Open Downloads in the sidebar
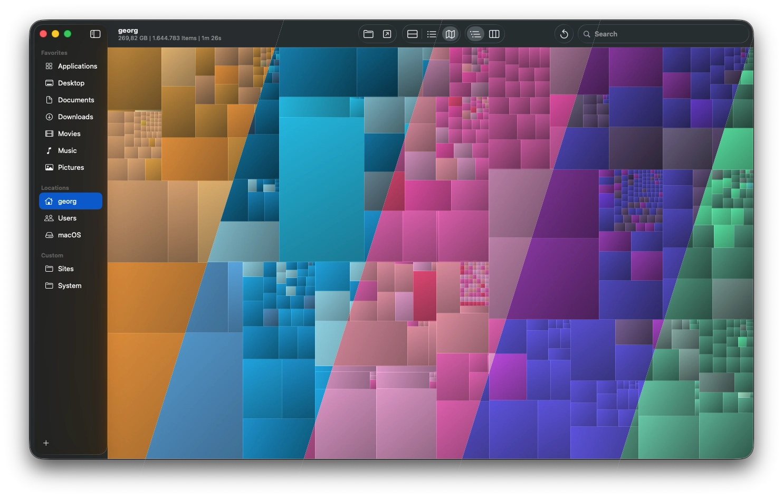Viewport: 783px width, 498px height. pos(71,117)
